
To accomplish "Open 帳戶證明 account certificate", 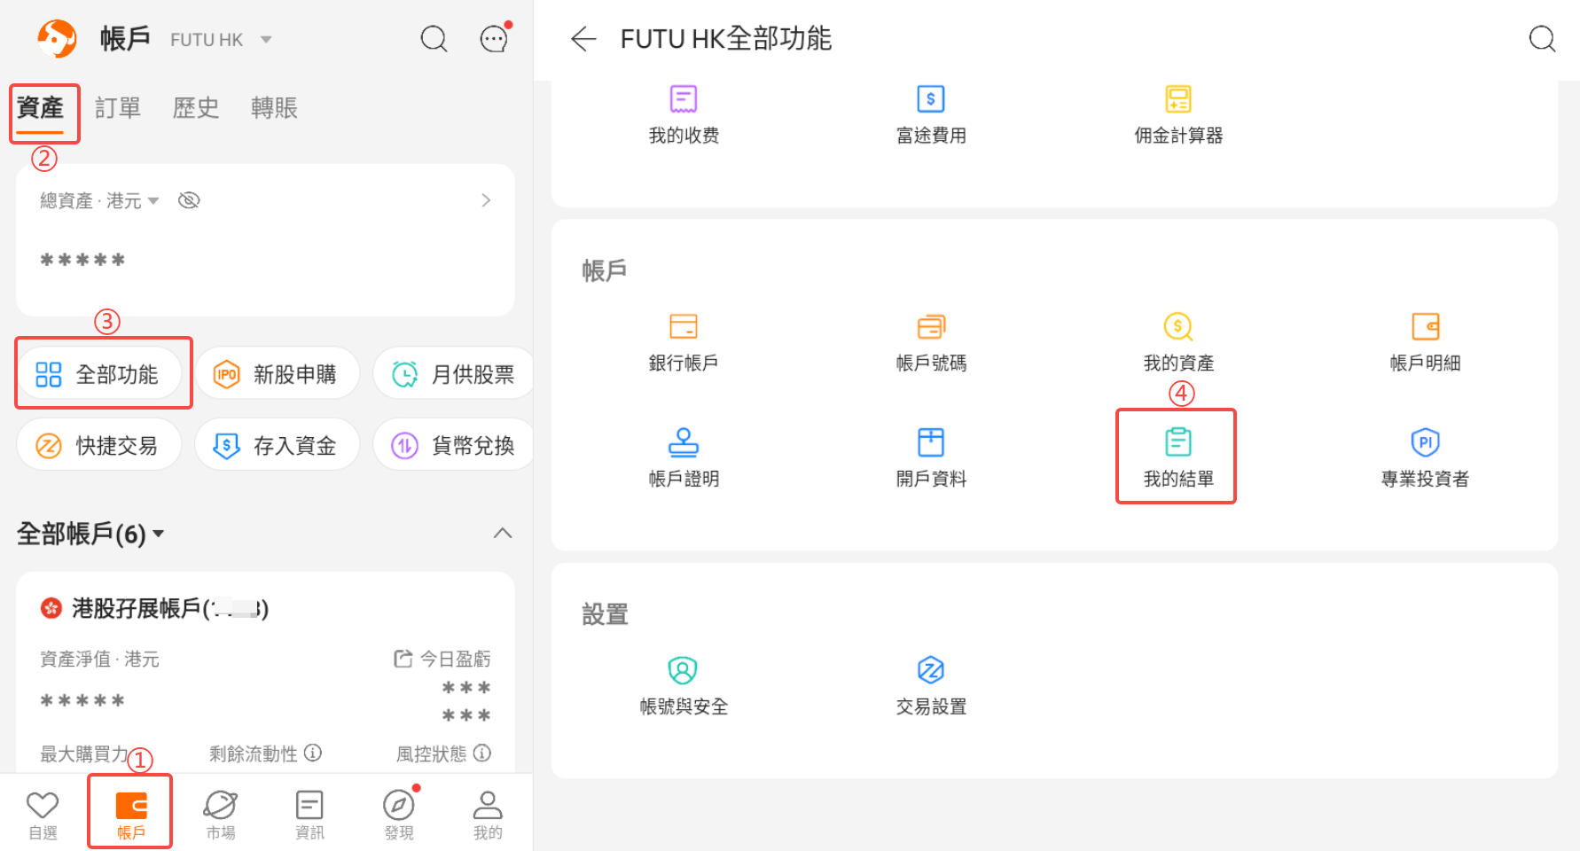I will (684, 457).
